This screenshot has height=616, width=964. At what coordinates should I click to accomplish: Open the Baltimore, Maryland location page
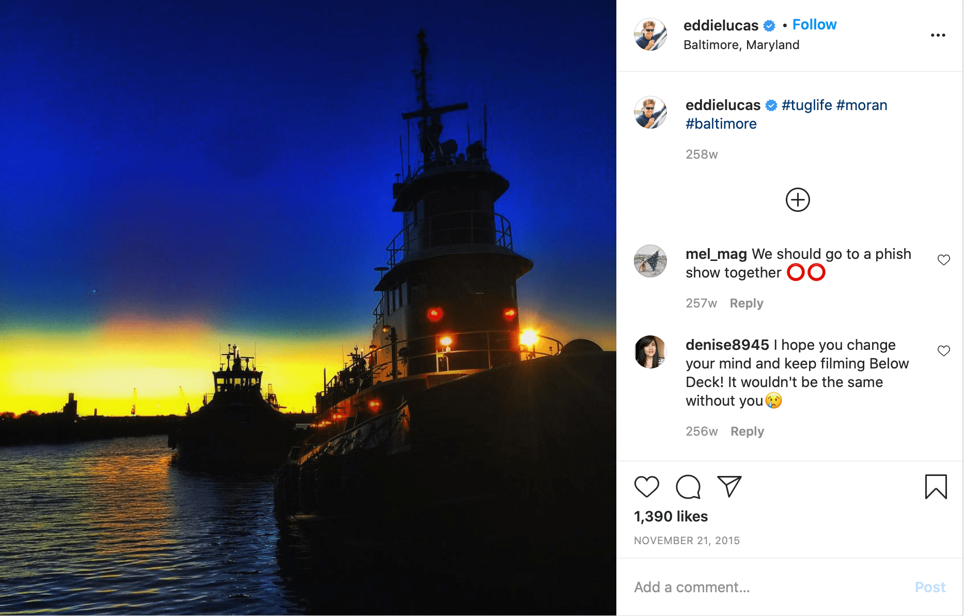[x=742, y=44]
